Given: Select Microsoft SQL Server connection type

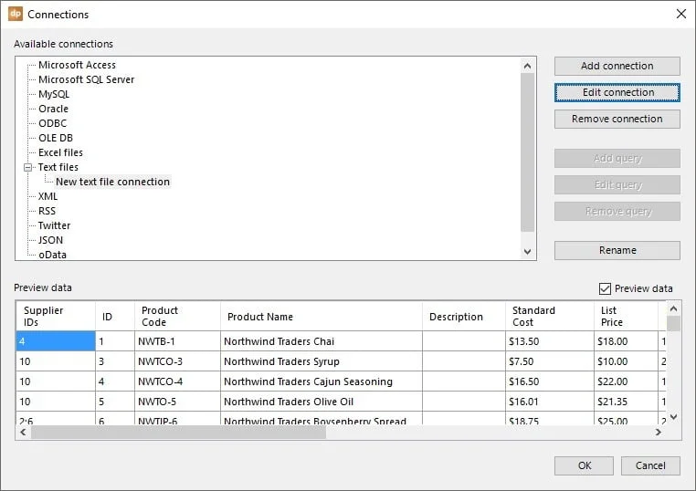Looking at the screenshot, I should click(x=86, y=79).
